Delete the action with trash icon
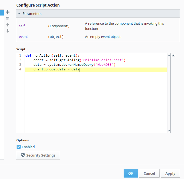Screen dimensions: 184x179 click(8, 18)
